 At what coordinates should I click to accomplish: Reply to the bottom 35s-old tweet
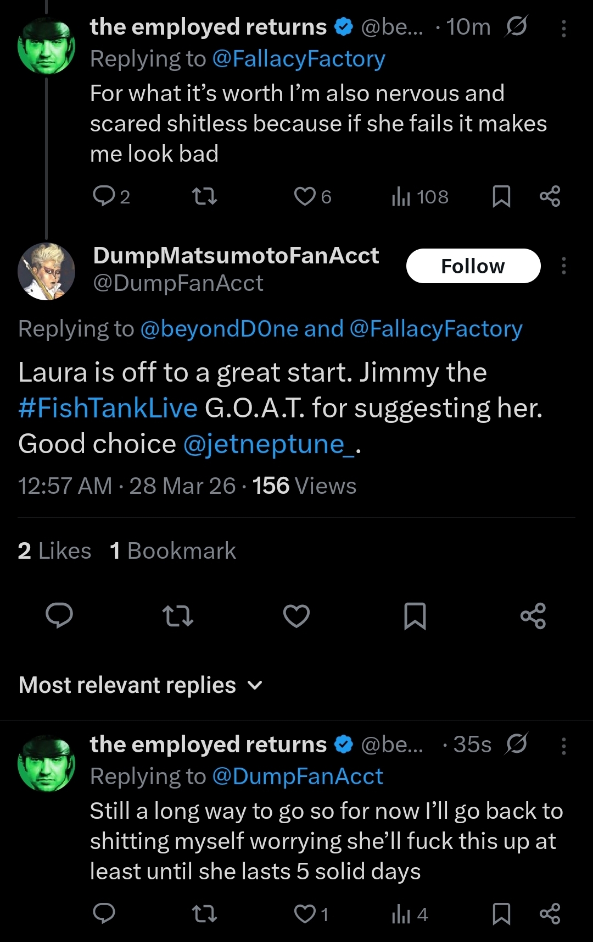coord(104,913)
